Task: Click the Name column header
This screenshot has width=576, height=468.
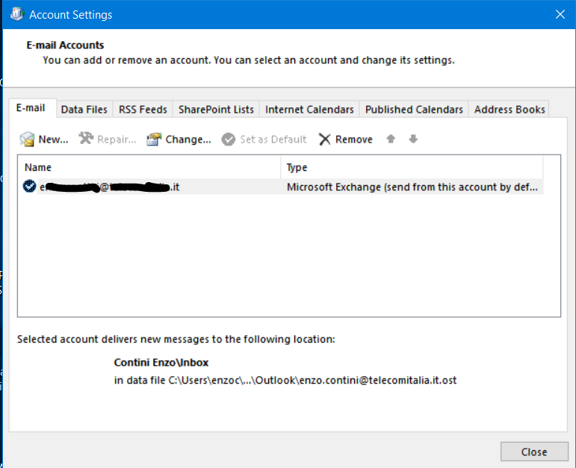Action: (x=149, y=167)
